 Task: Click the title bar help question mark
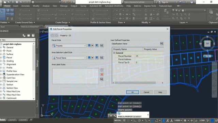192,2
